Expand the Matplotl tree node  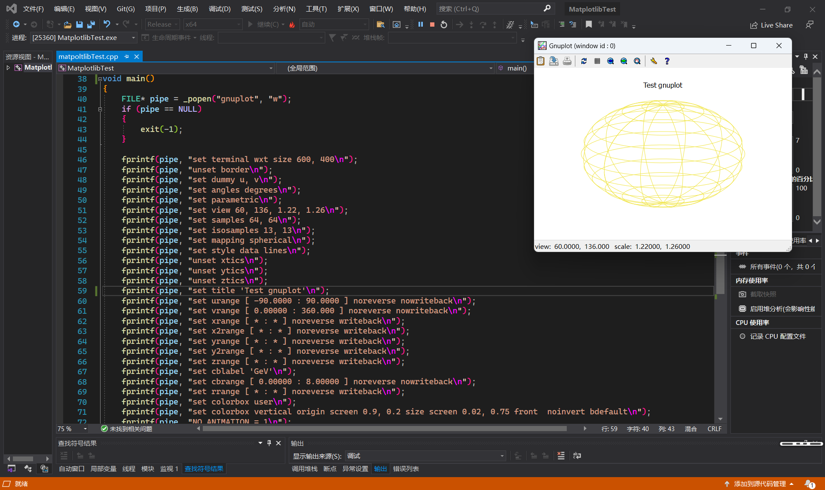coord(8,67)
